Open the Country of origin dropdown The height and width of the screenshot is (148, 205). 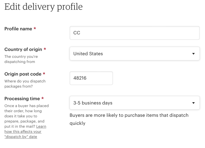click(135, 54)
